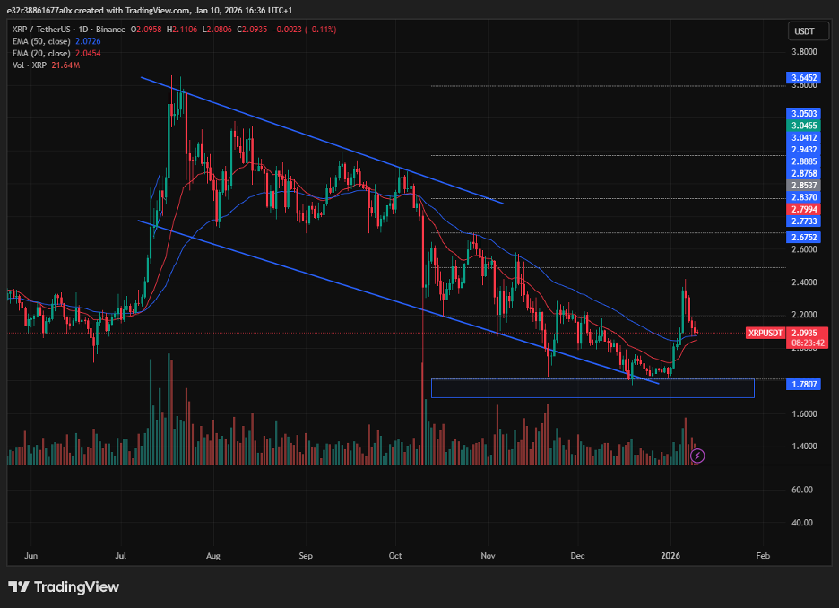Click the 40.00 lower pane axis label

(x=801, y=523)
